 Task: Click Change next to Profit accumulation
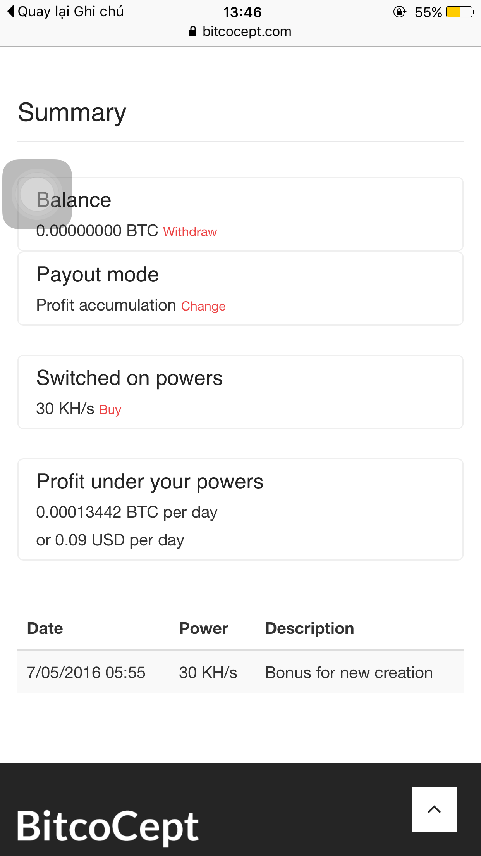click(x=203, y=306)
